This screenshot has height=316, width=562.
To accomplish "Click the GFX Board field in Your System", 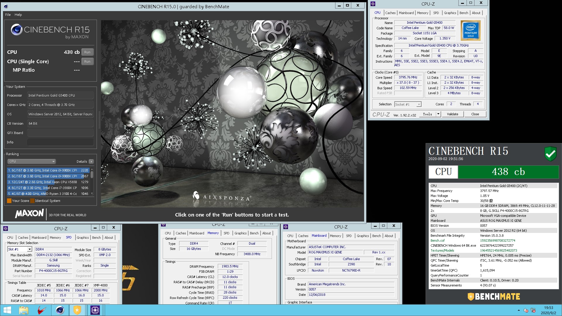I will pos(60,133).
